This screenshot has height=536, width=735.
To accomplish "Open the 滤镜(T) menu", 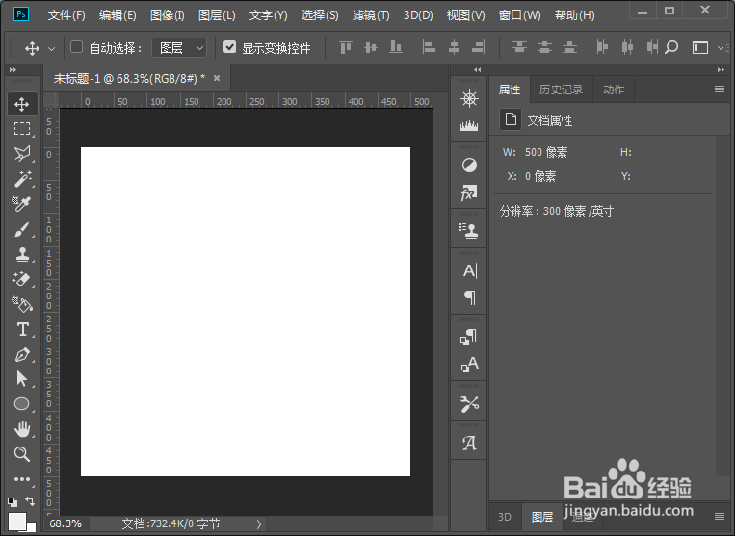I will (370, 15).
